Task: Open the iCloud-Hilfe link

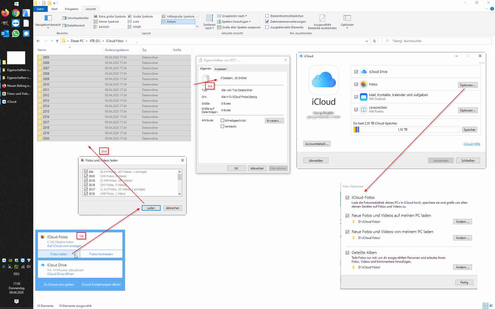Action: click(x=472, y=144)
